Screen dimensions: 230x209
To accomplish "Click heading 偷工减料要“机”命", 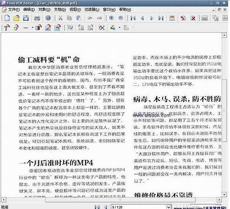I will pos(49,59).
